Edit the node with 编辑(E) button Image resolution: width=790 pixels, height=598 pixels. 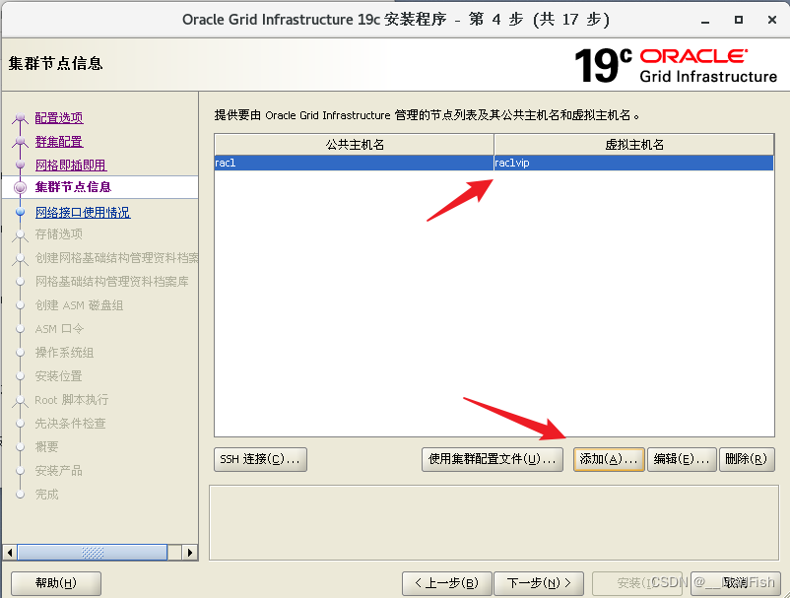click(x=682, y=459)
